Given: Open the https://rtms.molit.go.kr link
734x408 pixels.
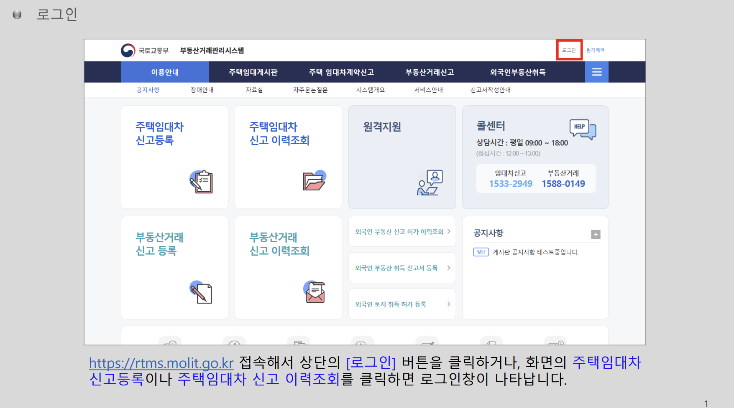Looking at the screenshot, I should (161, 363).
